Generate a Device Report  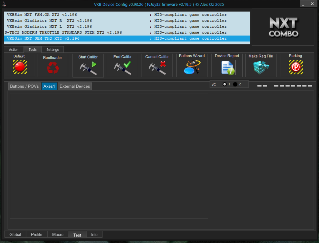227,67
